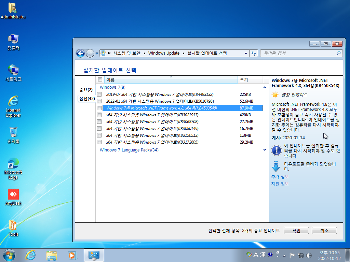Collapse the Windows 7(8) group
Viewport: 350px width, 262px height.
pos(265,87)
